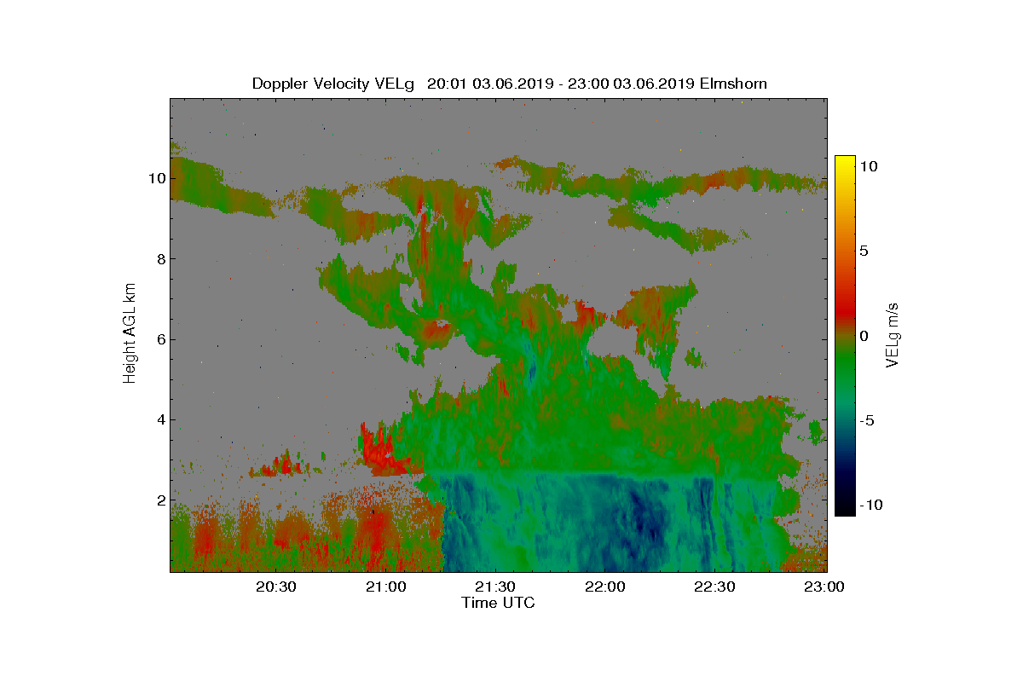Click the "Time UTC" axis label
Screen dimensions: 1023x682
pyautogui.click(x=499, y=603)
